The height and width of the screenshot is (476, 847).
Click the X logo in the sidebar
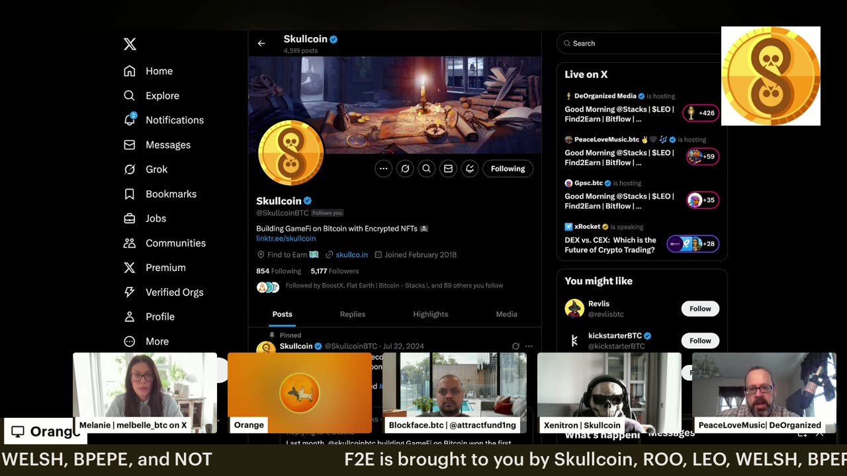[x=130, y=44]
